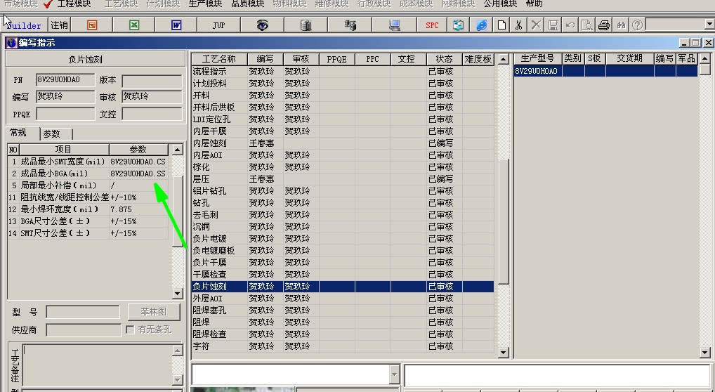Image resolution: width=715 pixels, height=392 pixels.
Task: Launch the Excel toolbar icon
Action: coord(134,25)
